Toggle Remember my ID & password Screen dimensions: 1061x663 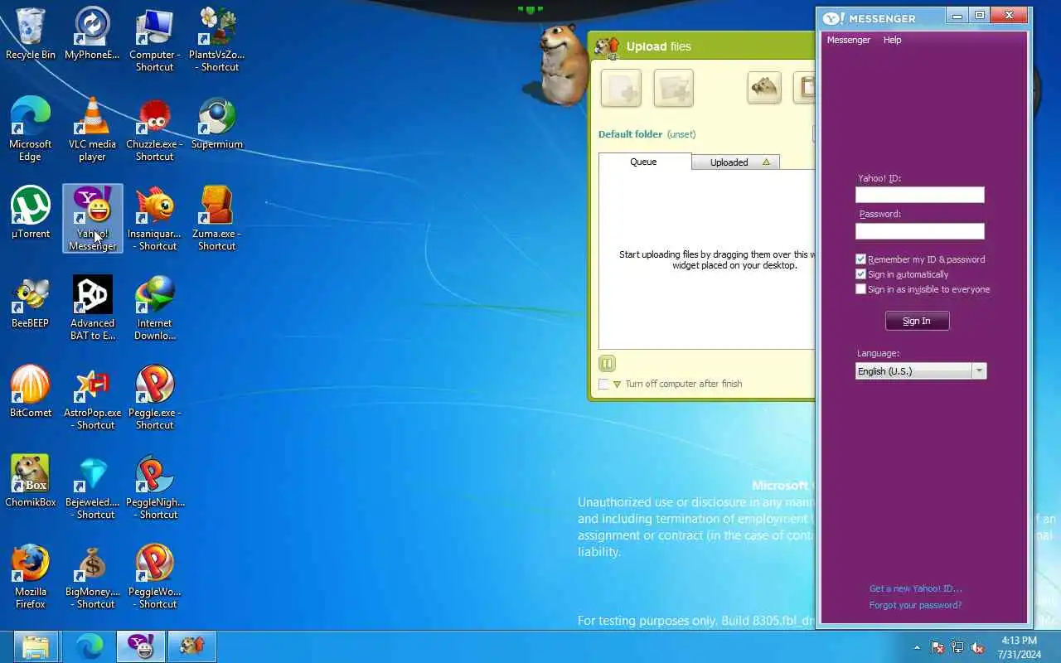(x=860, y=259)
